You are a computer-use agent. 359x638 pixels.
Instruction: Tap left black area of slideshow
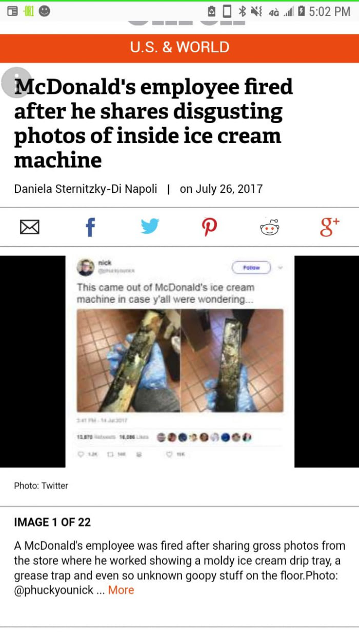point(33,361)
